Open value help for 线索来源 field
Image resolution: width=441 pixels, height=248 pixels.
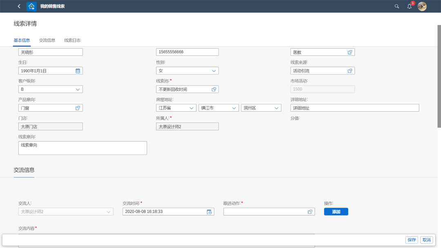coord(350,71)
